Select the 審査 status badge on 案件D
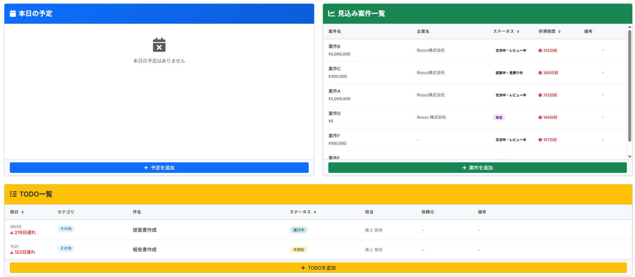 [499, 117]
